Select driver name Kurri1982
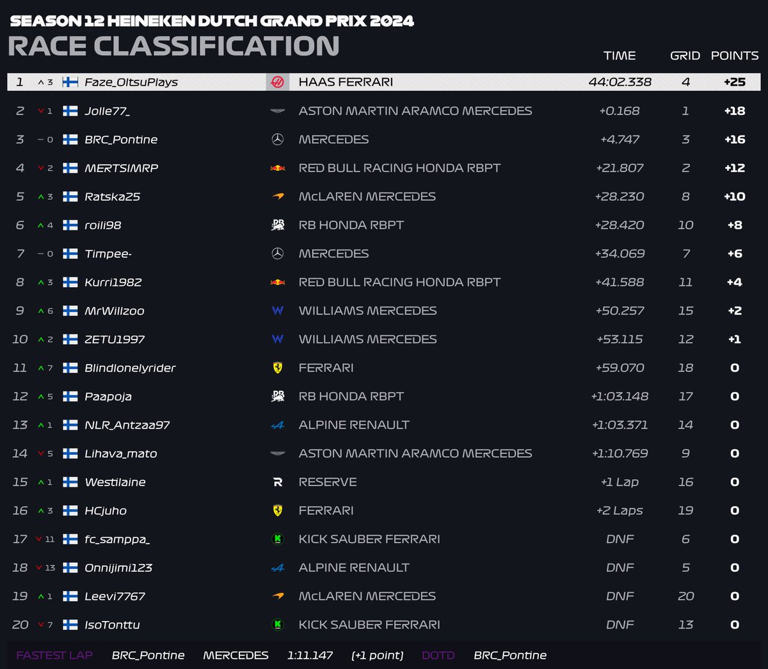This screenshot has height=669, width=768. point(113,282)
